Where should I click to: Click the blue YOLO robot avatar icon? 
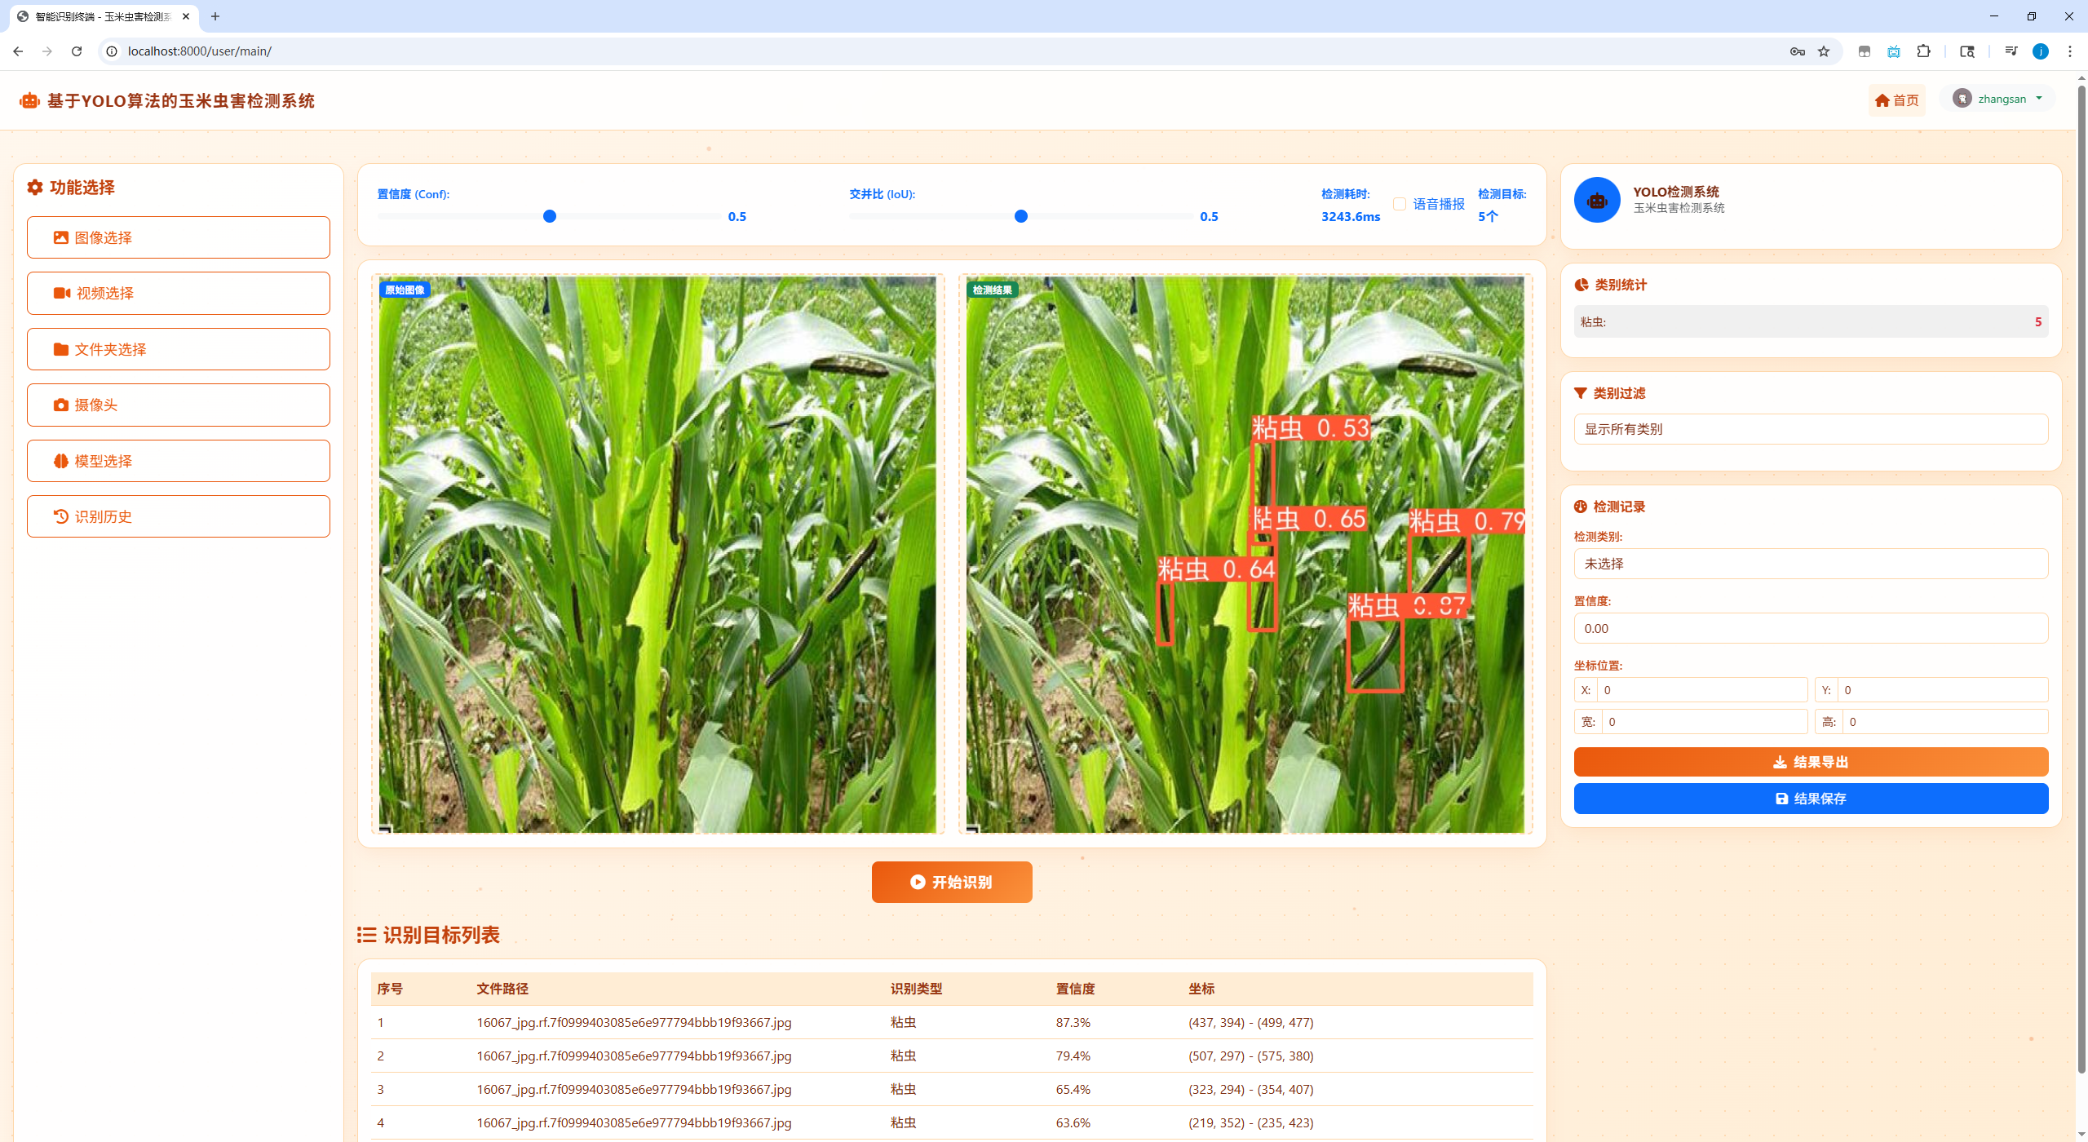pyautogui.click(x=1596, y=200)
